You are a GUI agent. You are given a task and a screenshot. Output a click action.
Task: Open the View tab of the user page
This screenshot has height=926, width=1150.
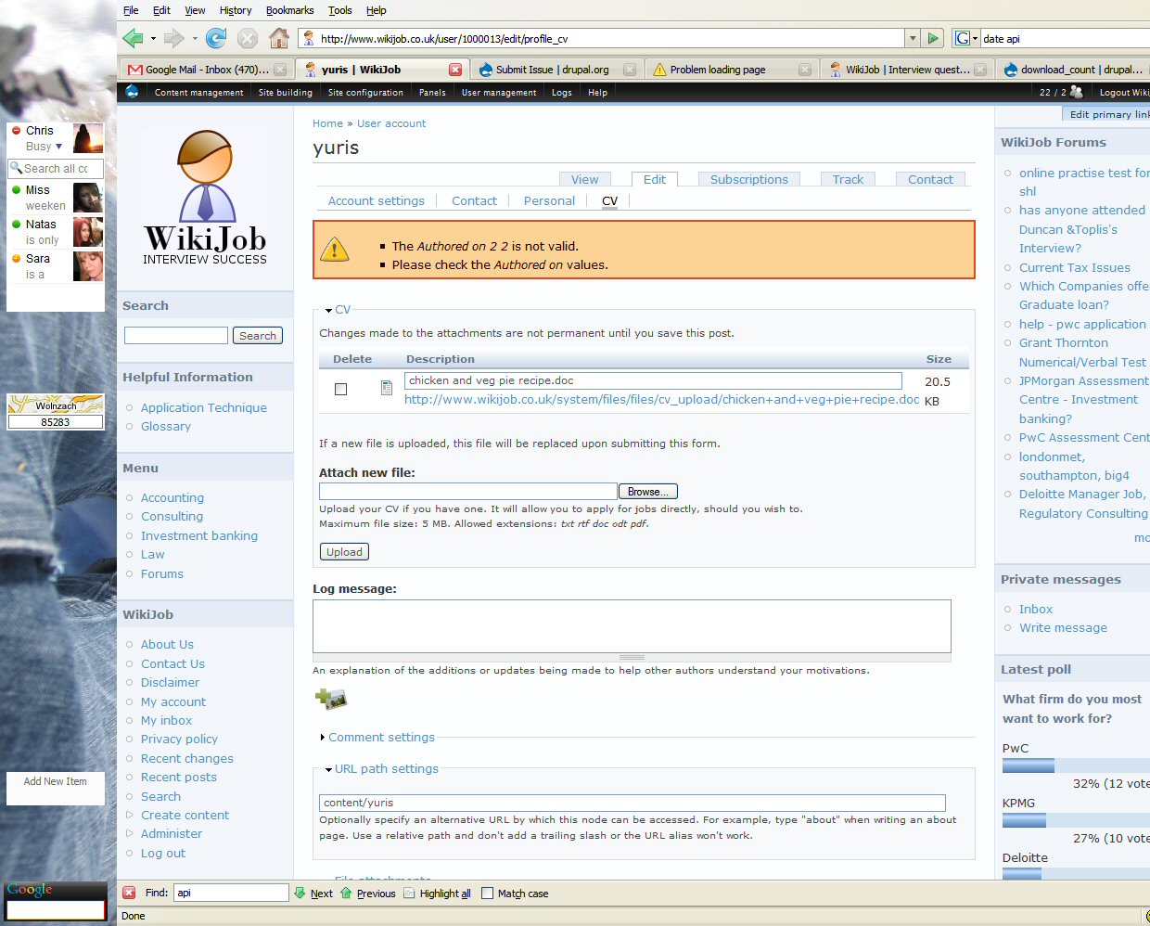(x=584, y=179)
